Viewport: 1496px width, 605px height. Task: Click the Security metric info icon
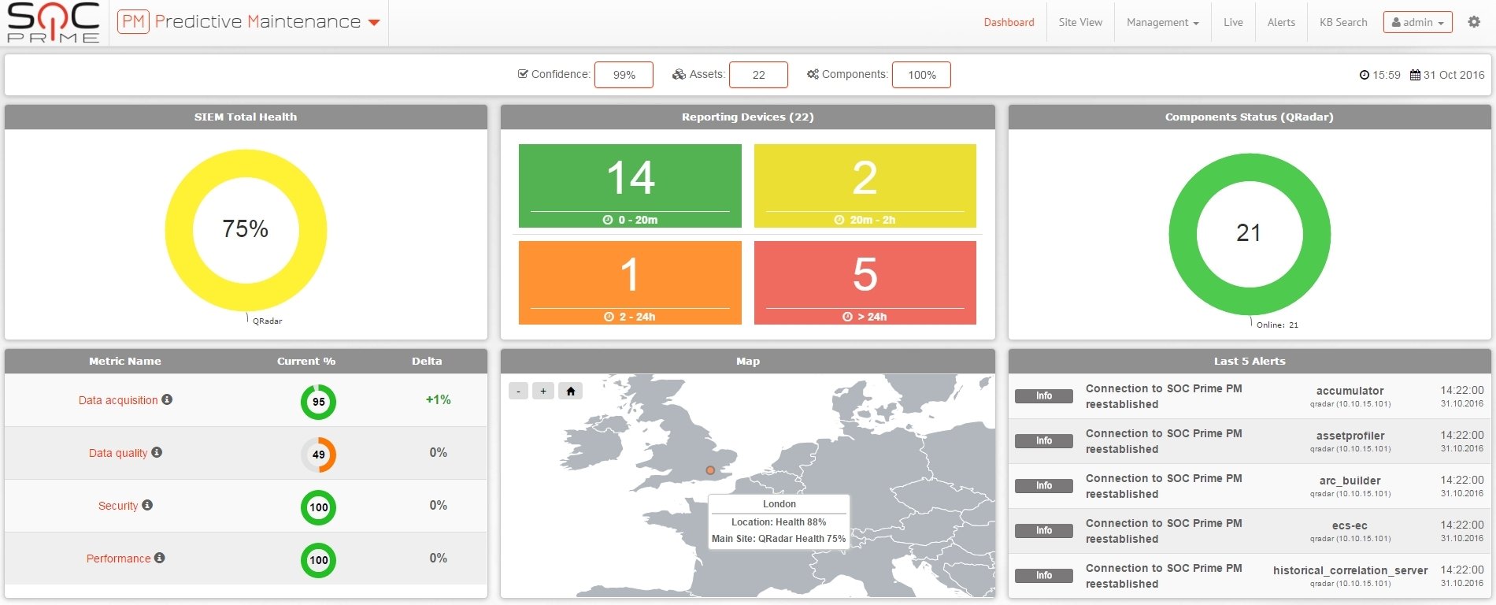(147, 505)
